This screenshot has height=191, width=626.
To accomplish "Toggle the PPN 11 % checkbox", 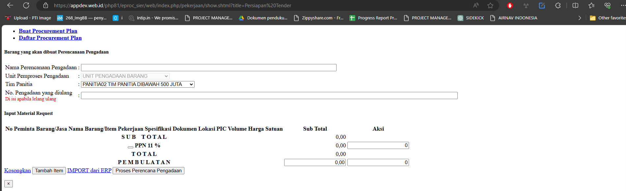I will [130, 147].
